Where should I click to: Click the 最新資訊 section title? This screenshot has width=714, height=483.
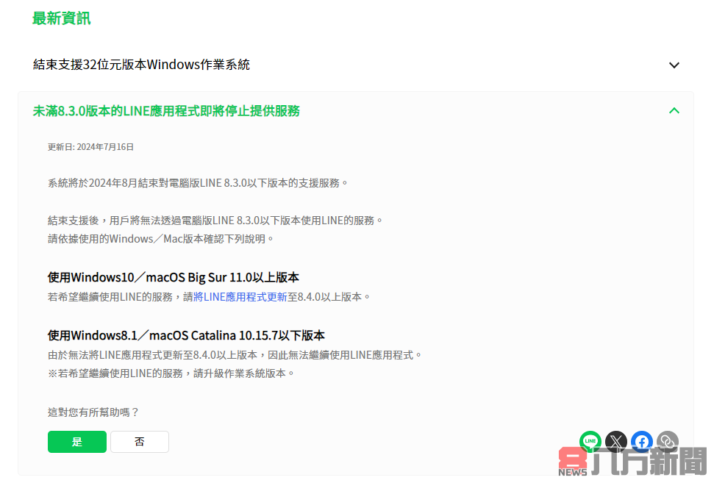coord(61,18)
